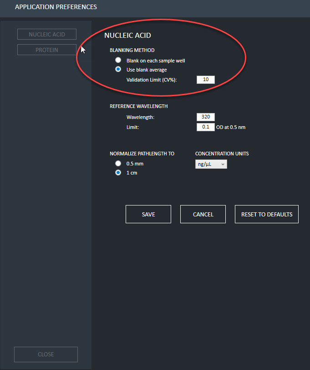Open the concentration units ng/µL dropdown
This screenshot has width=310, height=370.
[211, 164]
